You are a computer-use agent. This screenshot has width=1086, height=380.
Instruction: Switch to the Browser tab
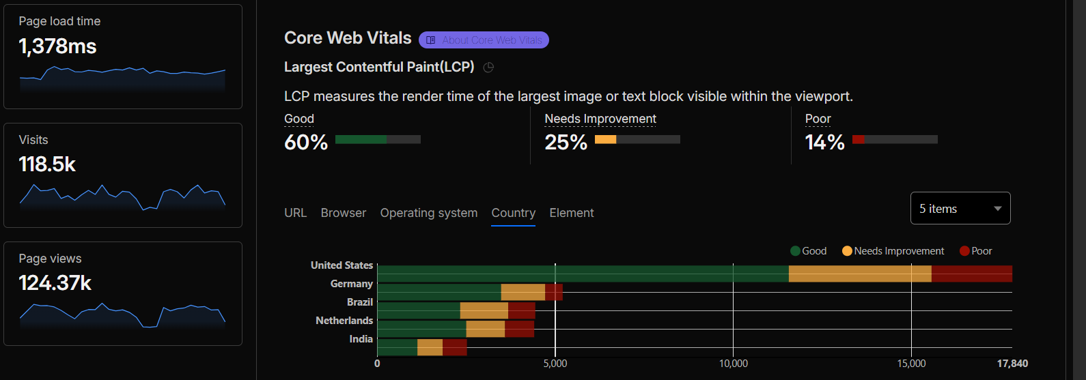344,213
